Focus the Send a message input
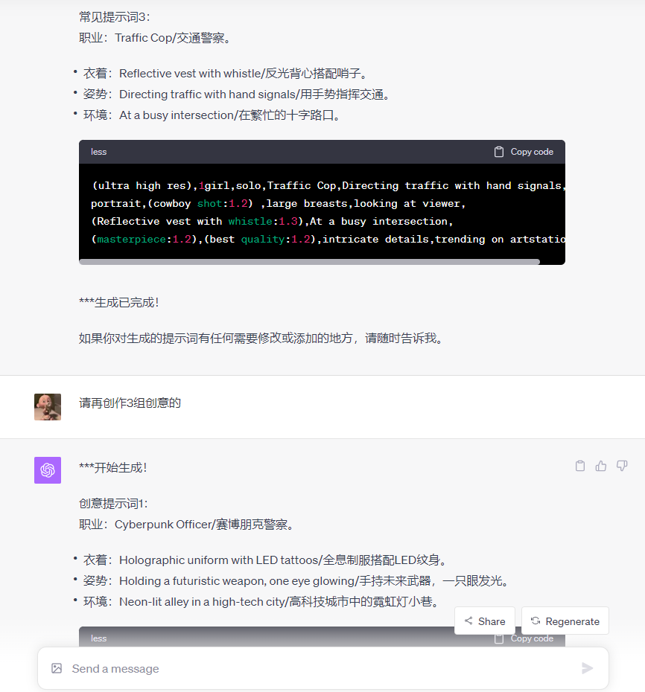The image size is (645, 692). pos(322,669)
